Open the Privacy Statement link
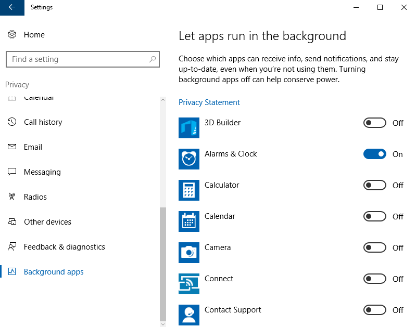This screenshot has width=416, height=327. pyautogui.click(x=209, y=102)
